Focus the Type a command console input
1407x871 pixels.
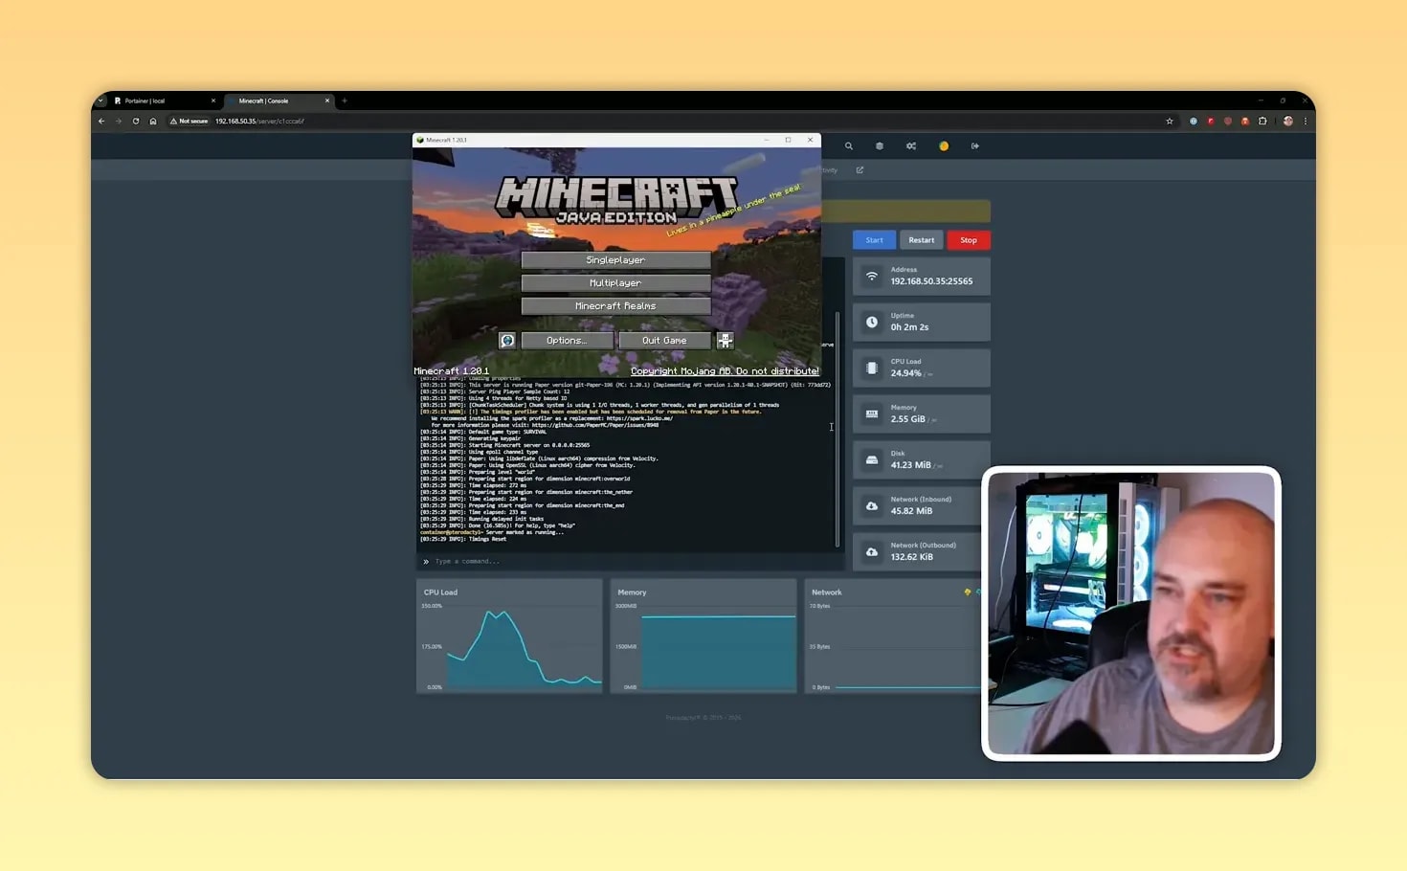[x=632, y=562]
